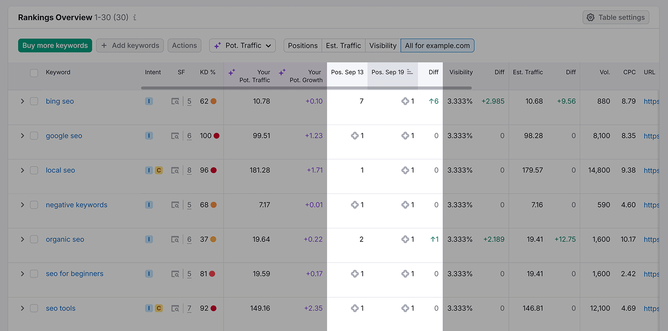The width and height of the screenshot is (668, 331).
Task: Expand the organic seo row details
Action: (23, 239)
